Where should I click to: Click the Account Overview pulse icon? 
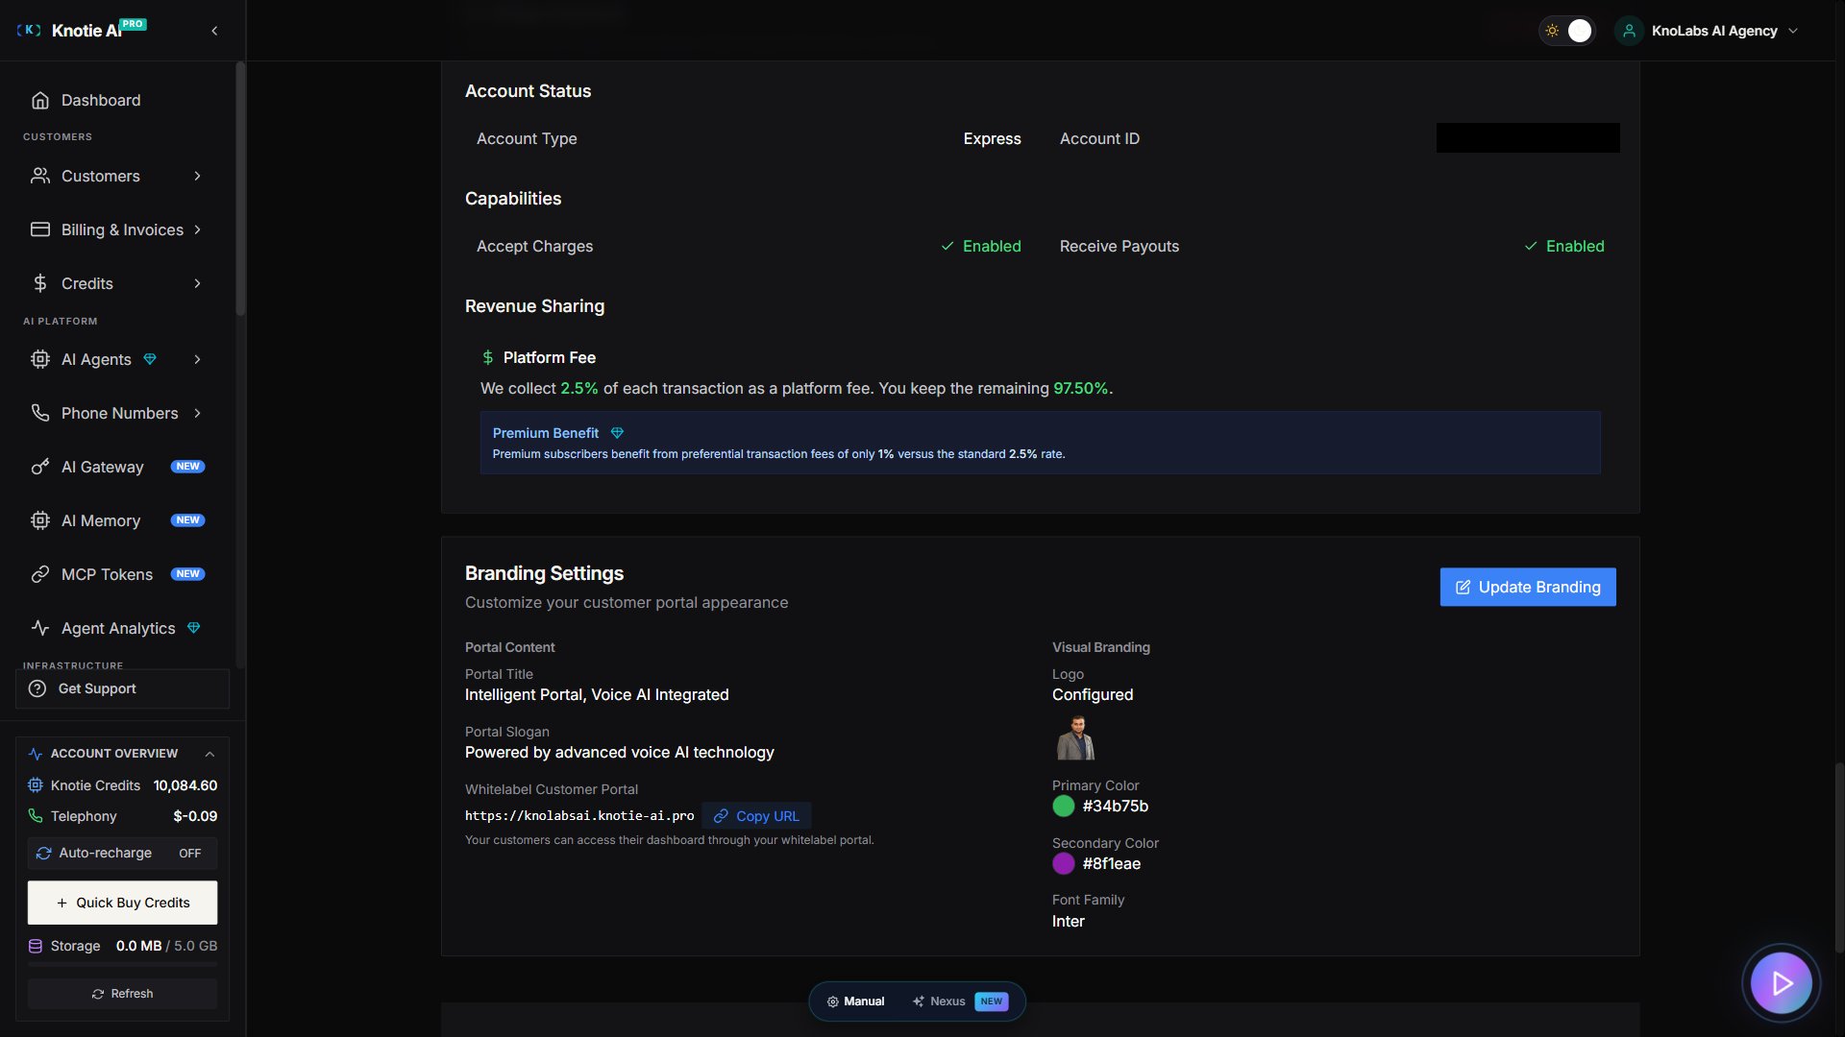click(x=36, y=754)
